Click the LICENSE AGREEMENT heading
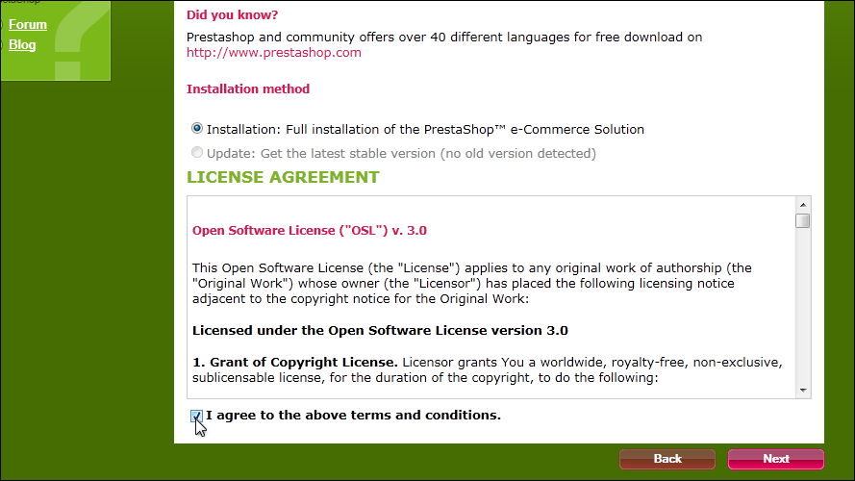The image size is (855, 481). click(x=283, y=177)
